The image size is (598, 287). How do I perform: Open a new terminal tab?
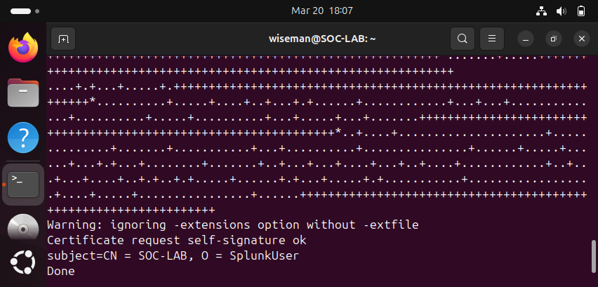(x=62, y=39)
